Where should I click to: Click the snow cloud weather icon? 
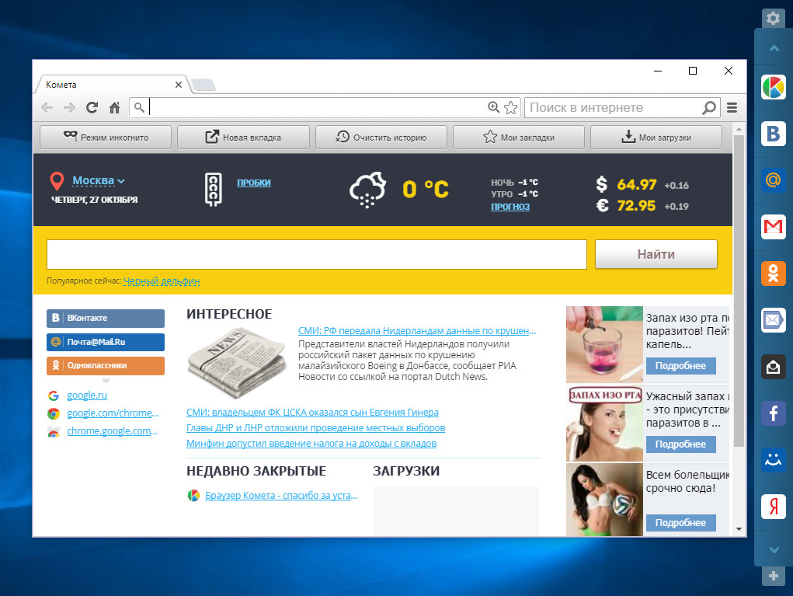(x=367, y=190)
